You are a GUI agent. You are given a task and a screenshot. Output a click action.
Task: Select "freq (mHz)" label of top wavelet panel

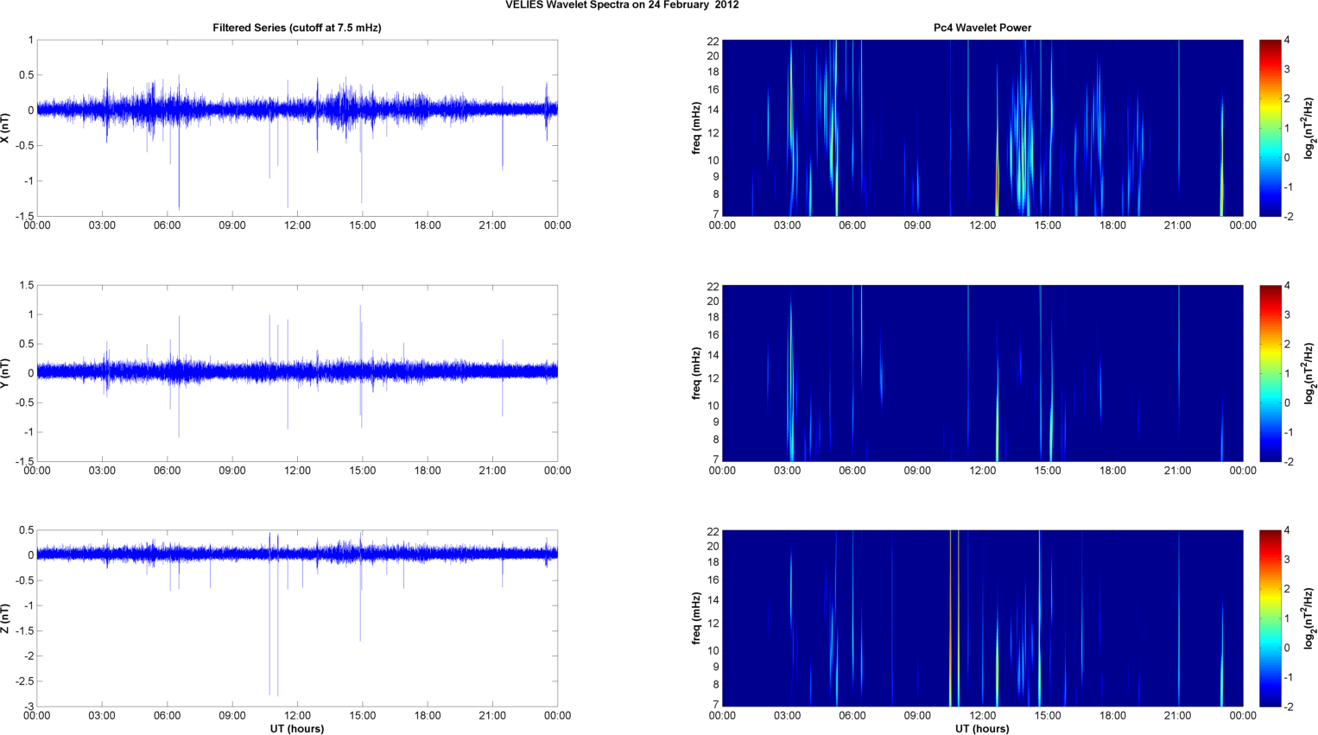coord(696,128)
